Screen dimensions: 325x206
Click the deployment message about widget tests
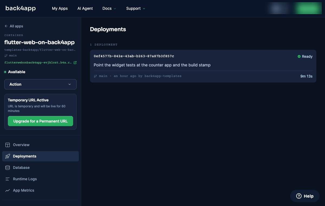coord(152,65)
